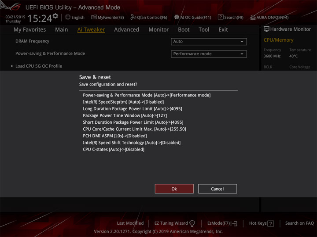Image resolution: width=317 pixels, height=237 pixels.
Task: Open the Tool tab
Action: (x=204, y=30)
